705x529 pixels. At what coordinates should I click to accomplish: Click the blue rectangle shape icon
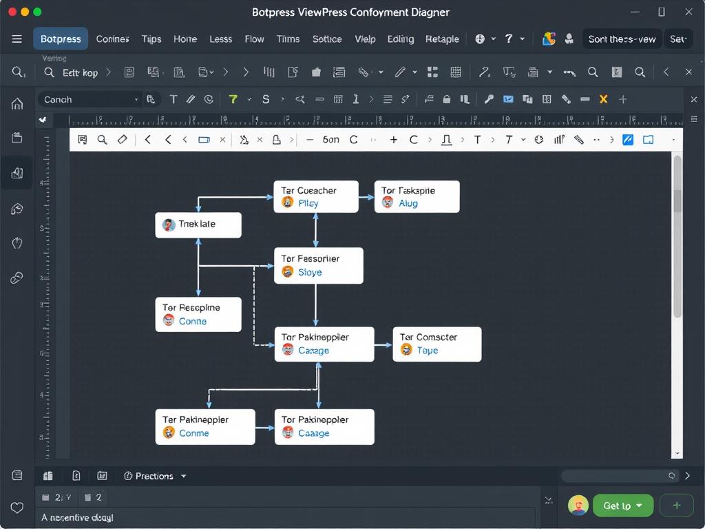(204, 140)
